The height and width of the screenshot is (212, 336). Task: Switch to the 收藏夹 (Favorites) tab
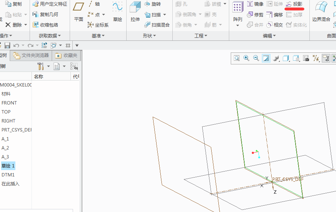[x=66, y=55]
